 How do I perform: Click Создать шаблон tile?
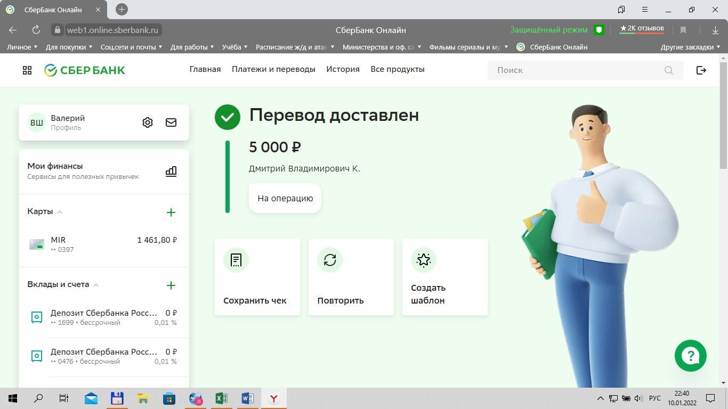(x=445, y=277)
